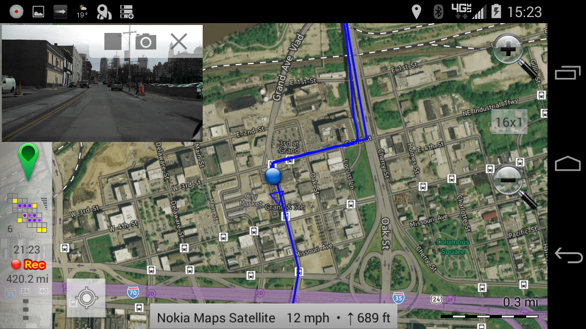Tap the 420.2 mi trip distance readout
Image resolution: width=586 pixels, height=329 pixels.
27,279
